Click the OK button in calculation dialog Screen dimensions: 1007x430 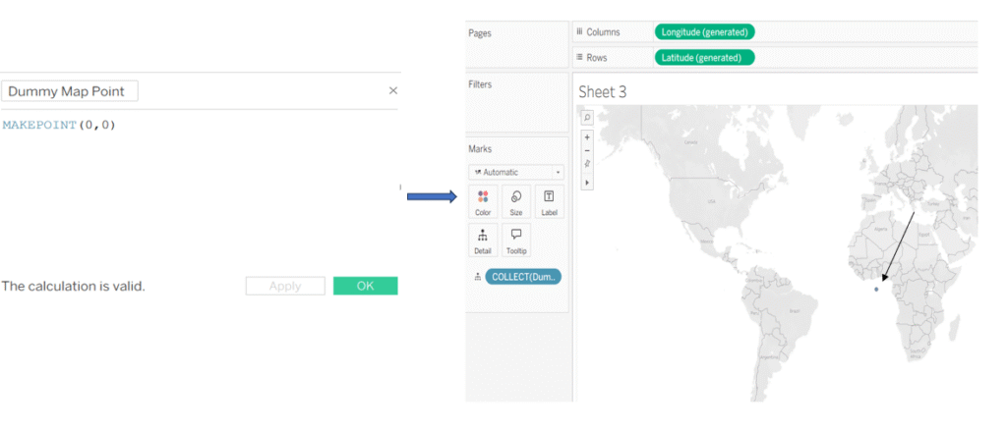[x=365, y=286]
